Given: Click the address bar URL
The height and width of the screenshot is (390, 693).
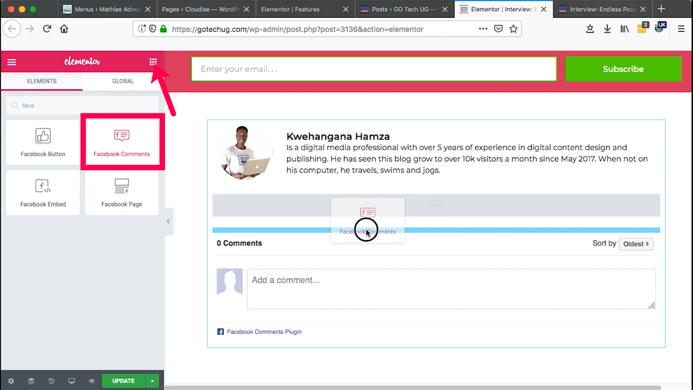Looking at the screenshot, I should 297,29.
